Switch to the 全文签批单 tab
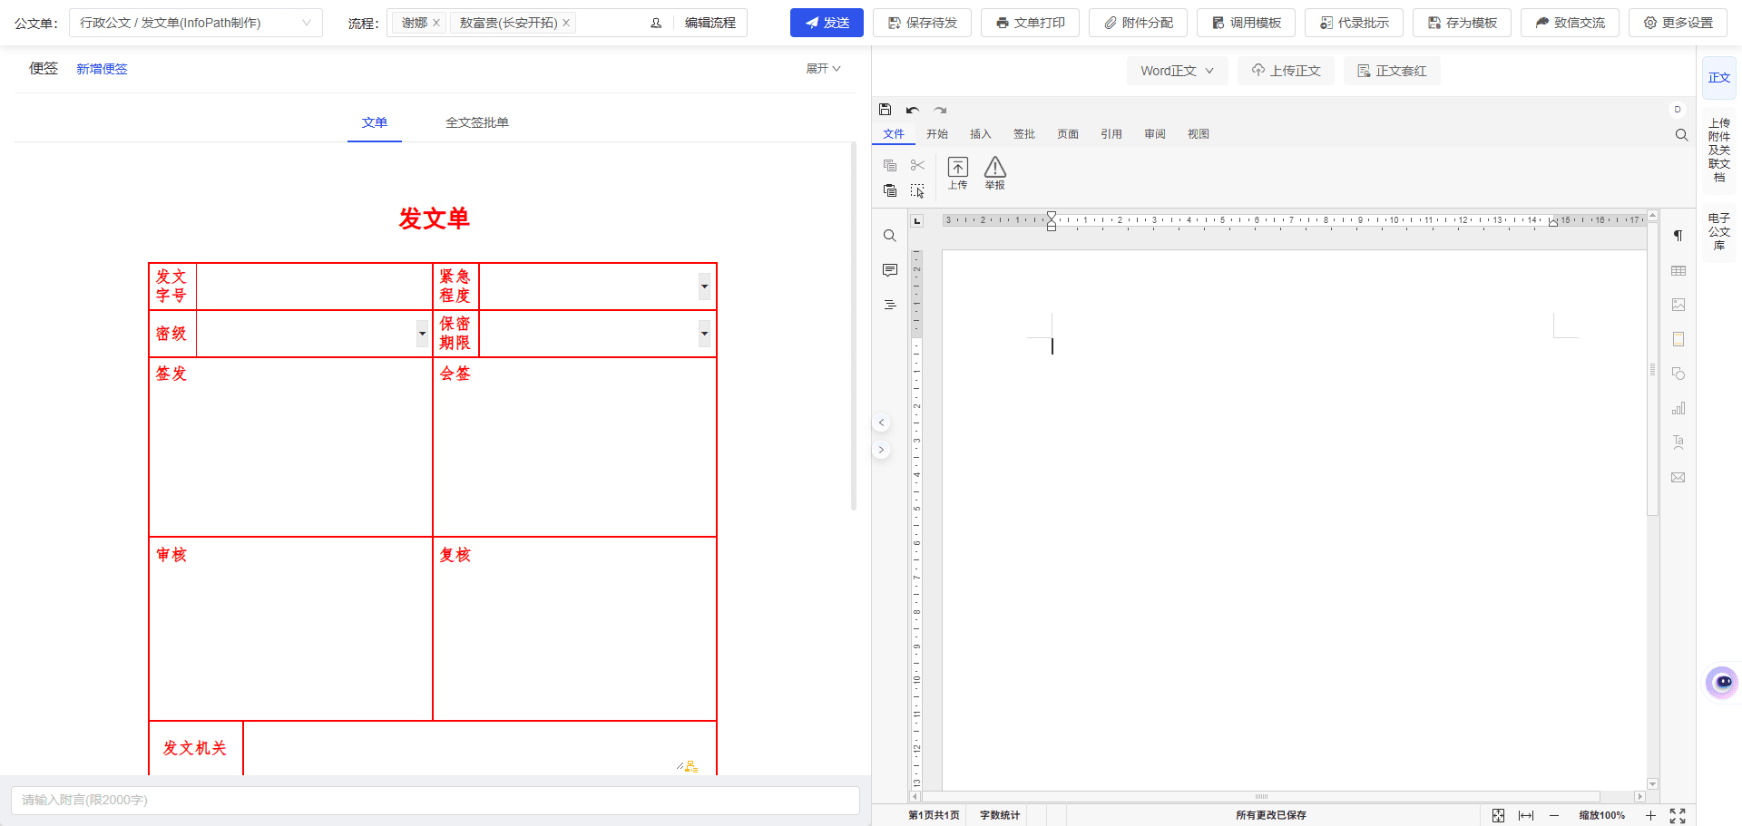The image size is (1742, 826). 477,122
